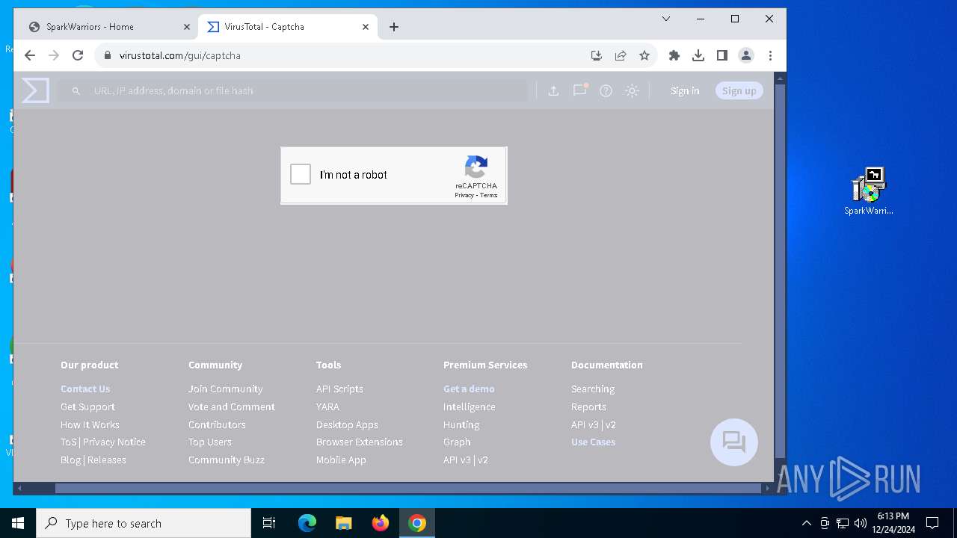
Task: Toggle the side panel icon
Action: [722, 55]
